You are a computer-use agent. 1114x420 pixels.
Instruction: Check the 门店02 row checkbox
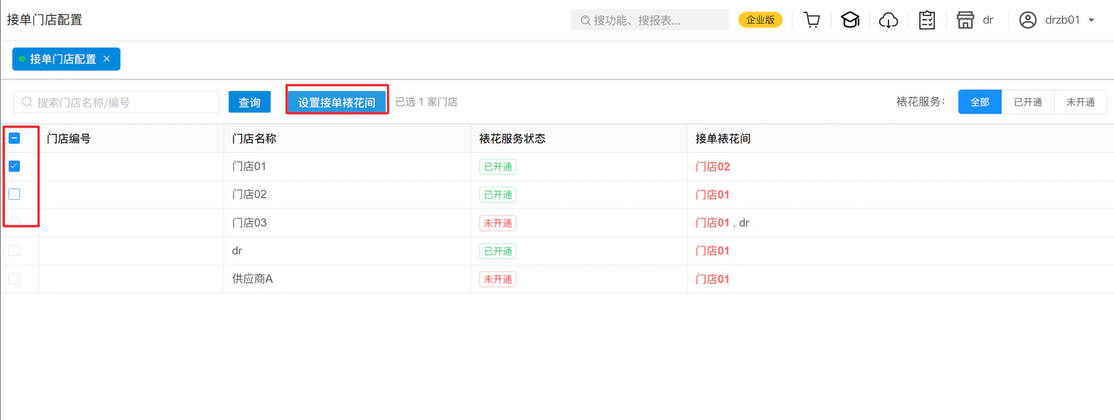coord(15,194)
